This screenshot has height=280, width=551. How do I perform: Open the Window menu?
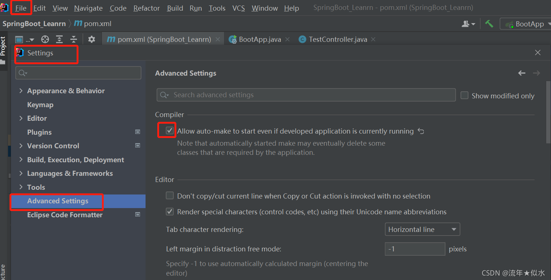[x=265, y=8]
